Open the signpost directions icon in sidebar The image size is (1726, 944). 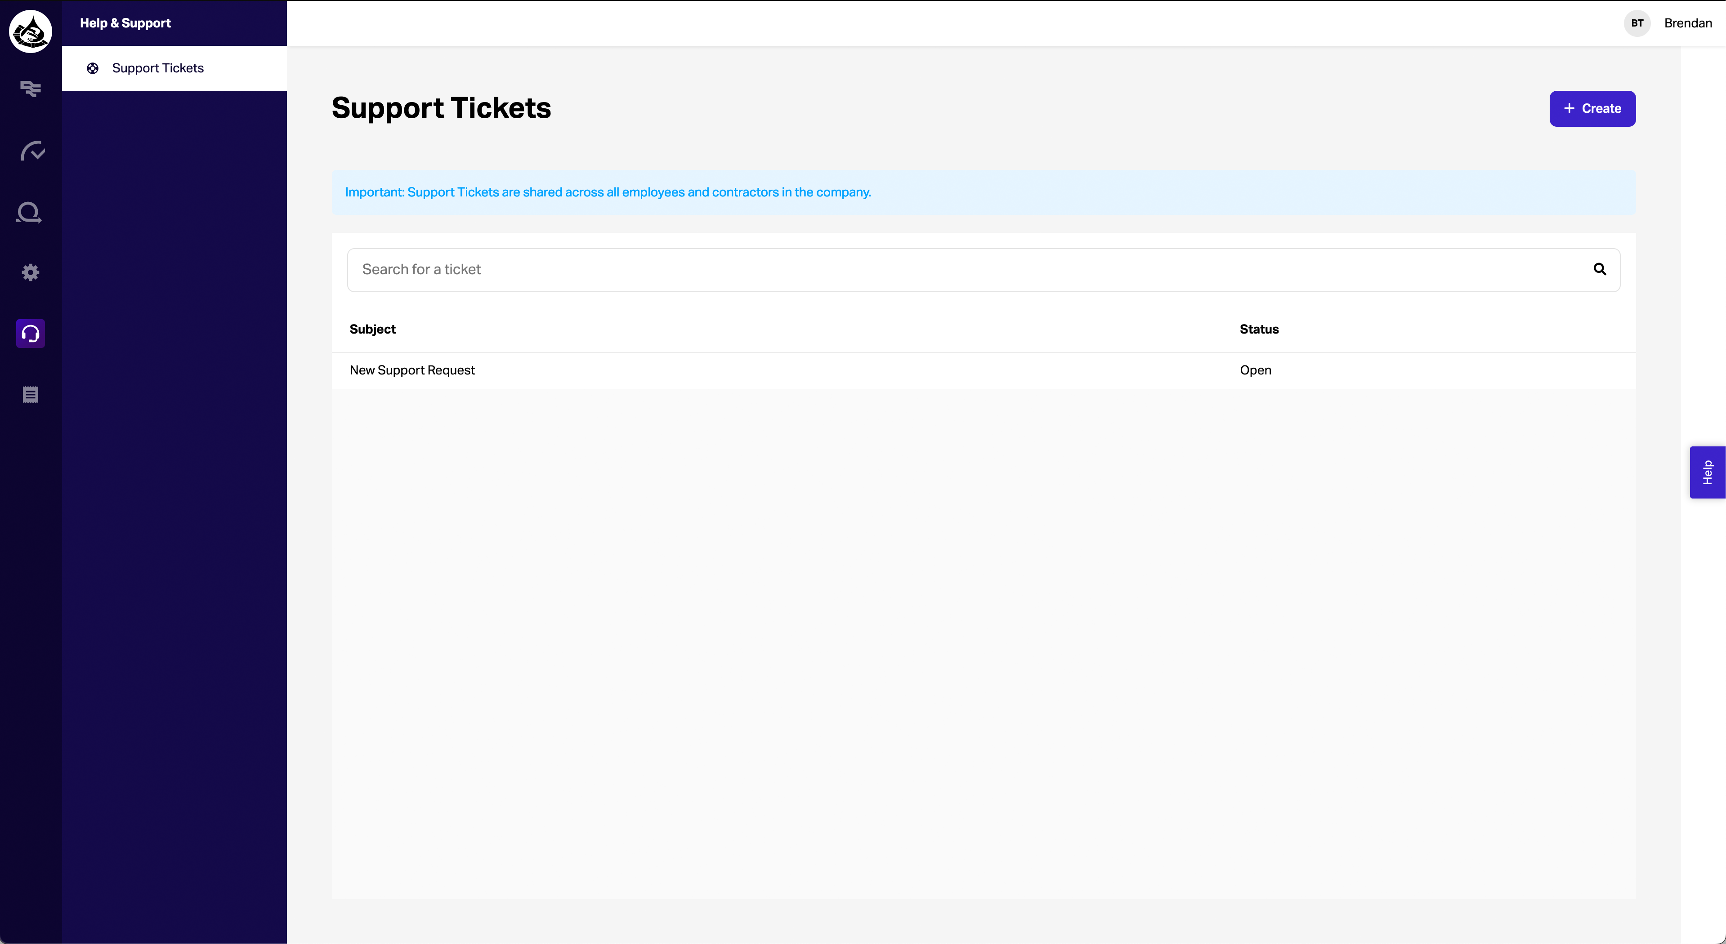30,89
